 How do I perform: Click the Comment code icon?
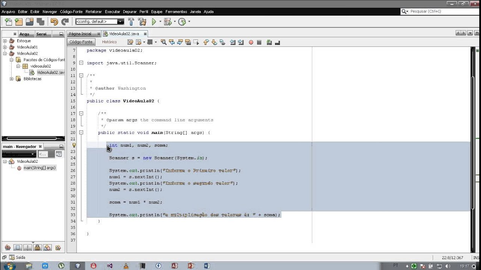269,42
